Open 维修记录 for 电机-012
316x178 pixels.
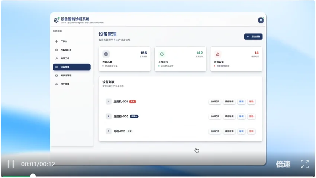215,131
